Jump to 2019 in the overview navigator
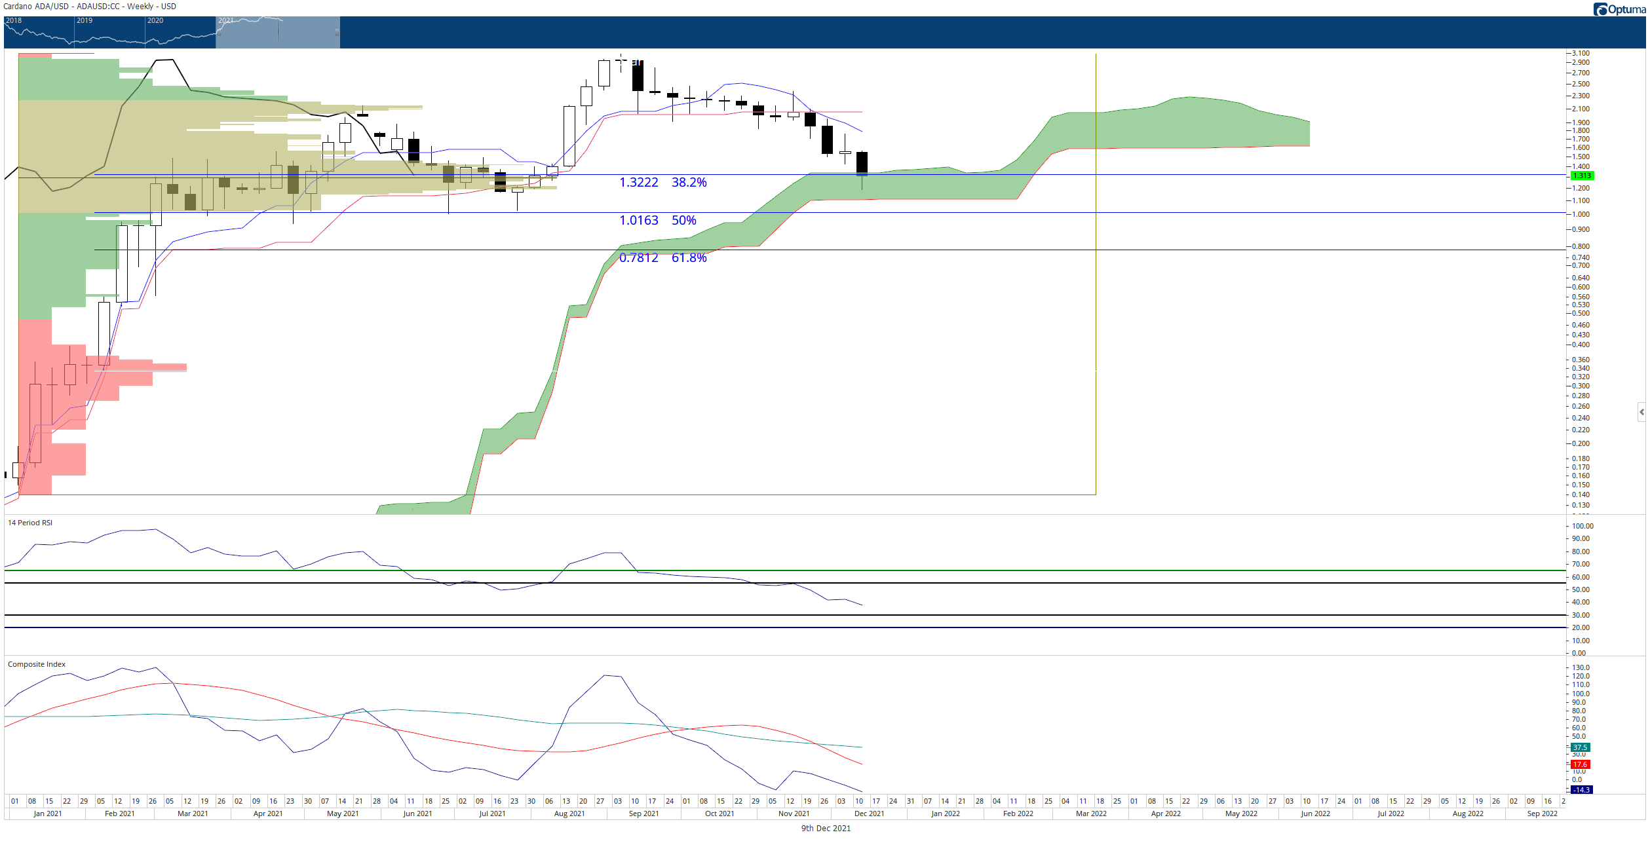1650x841 pixels. click(85, 20)
